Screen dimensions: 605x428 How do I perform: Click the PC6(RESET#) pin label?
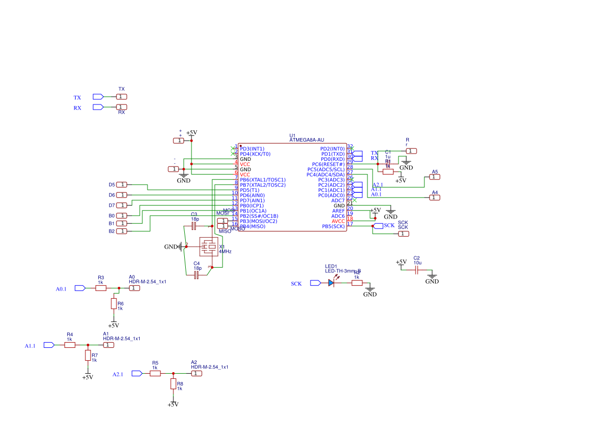coord(328,164)
